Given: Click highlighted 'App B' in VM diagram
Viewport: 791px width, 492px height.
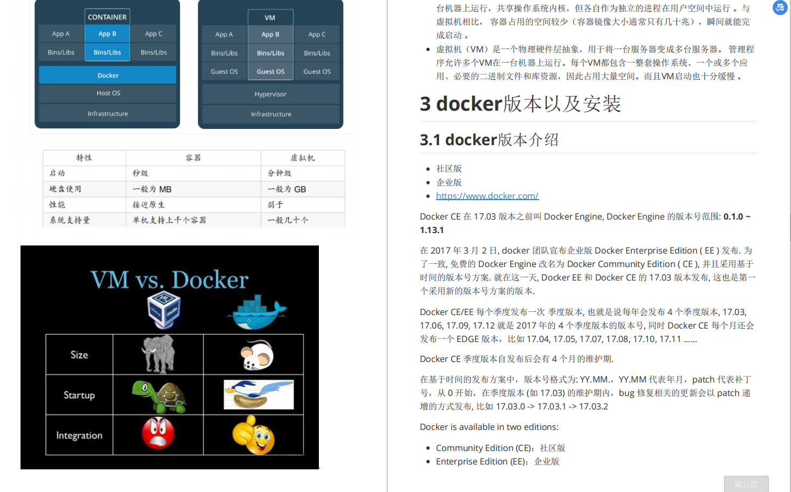Looking at the screenshot, I should (270, 34).
